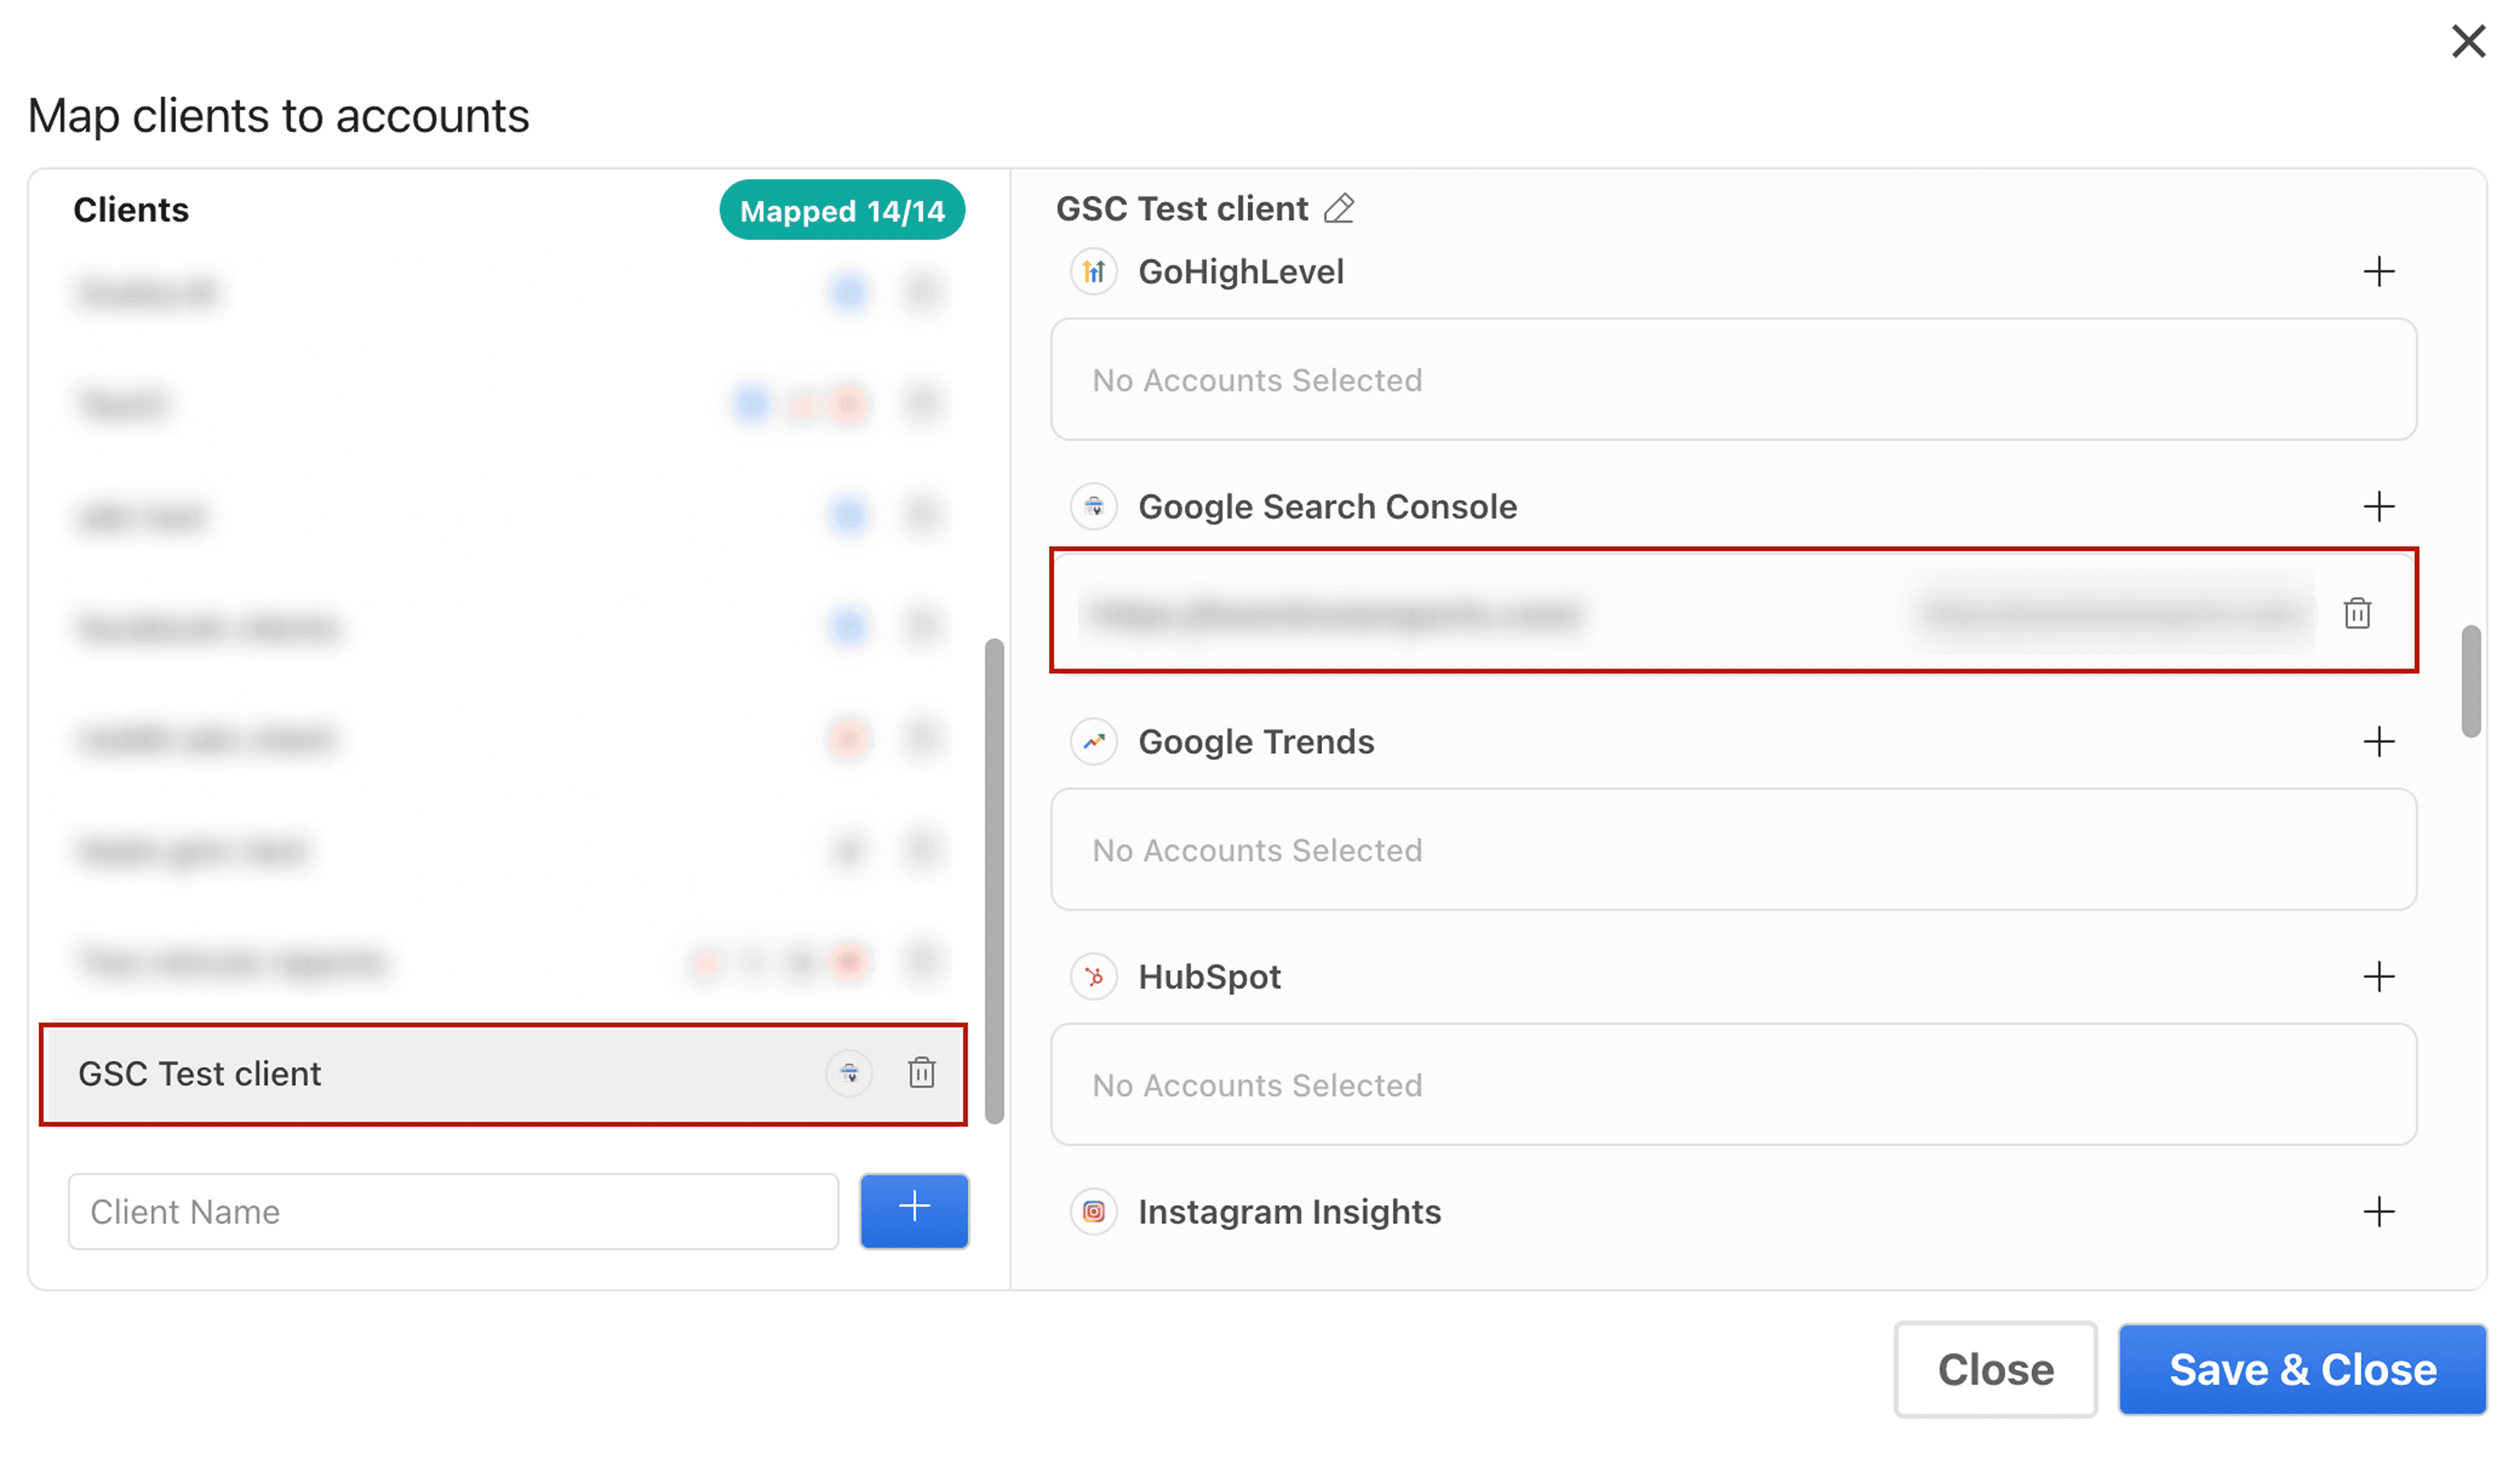The height and width of the screenshot is (1478, 2520).
Task: Click the Client Name input field
Action: tap(453, 1211)
